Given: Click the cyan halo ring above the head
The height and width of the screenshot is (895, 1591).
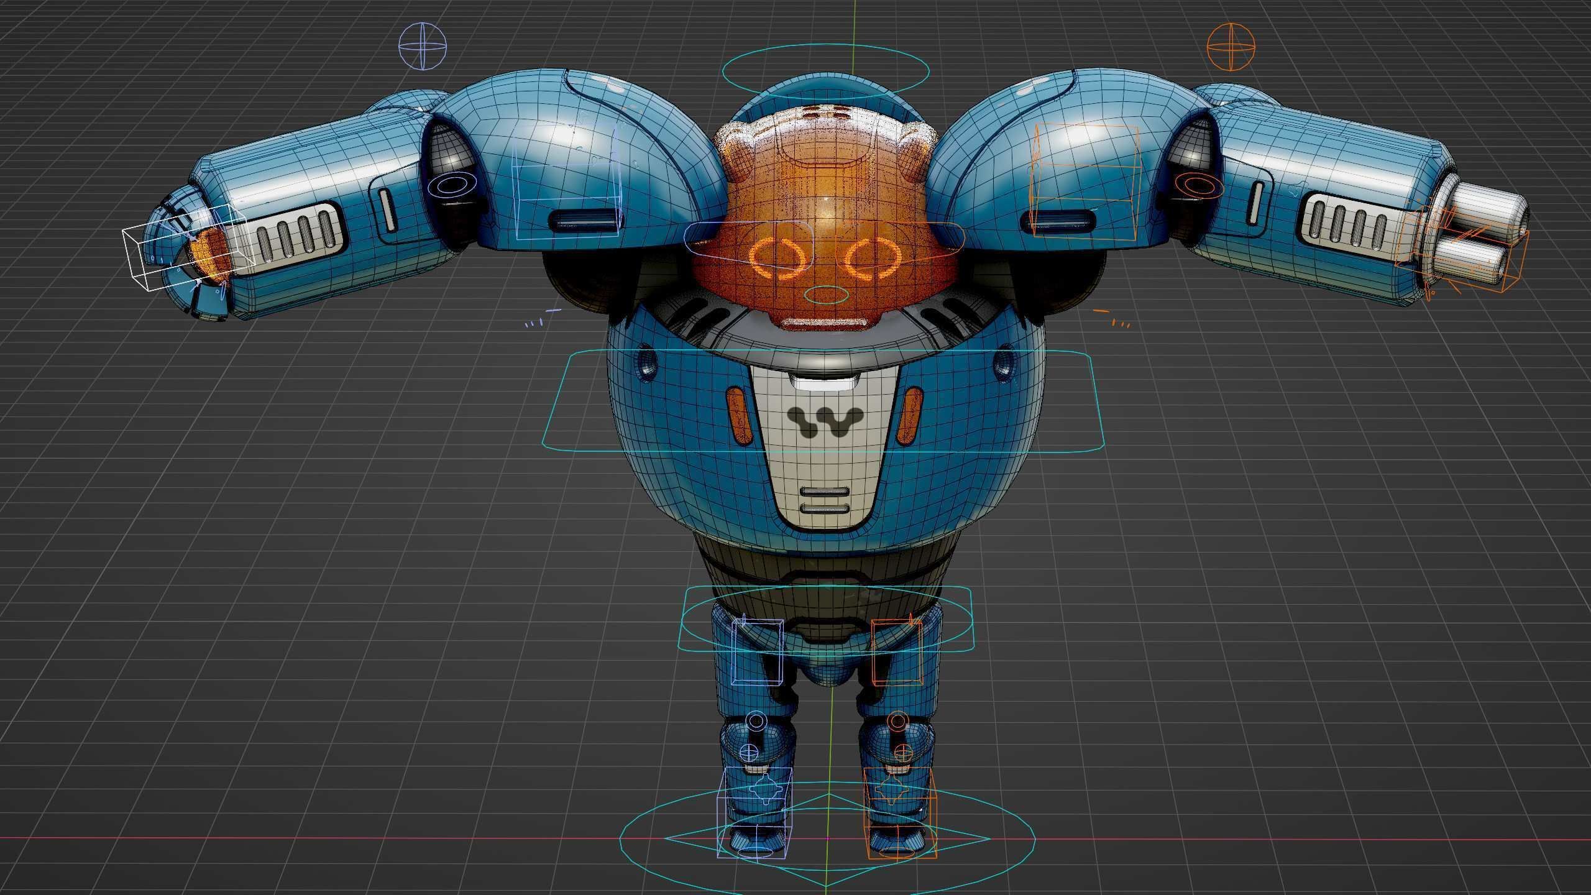Looking at the screenshot, I should click(826, 72).
